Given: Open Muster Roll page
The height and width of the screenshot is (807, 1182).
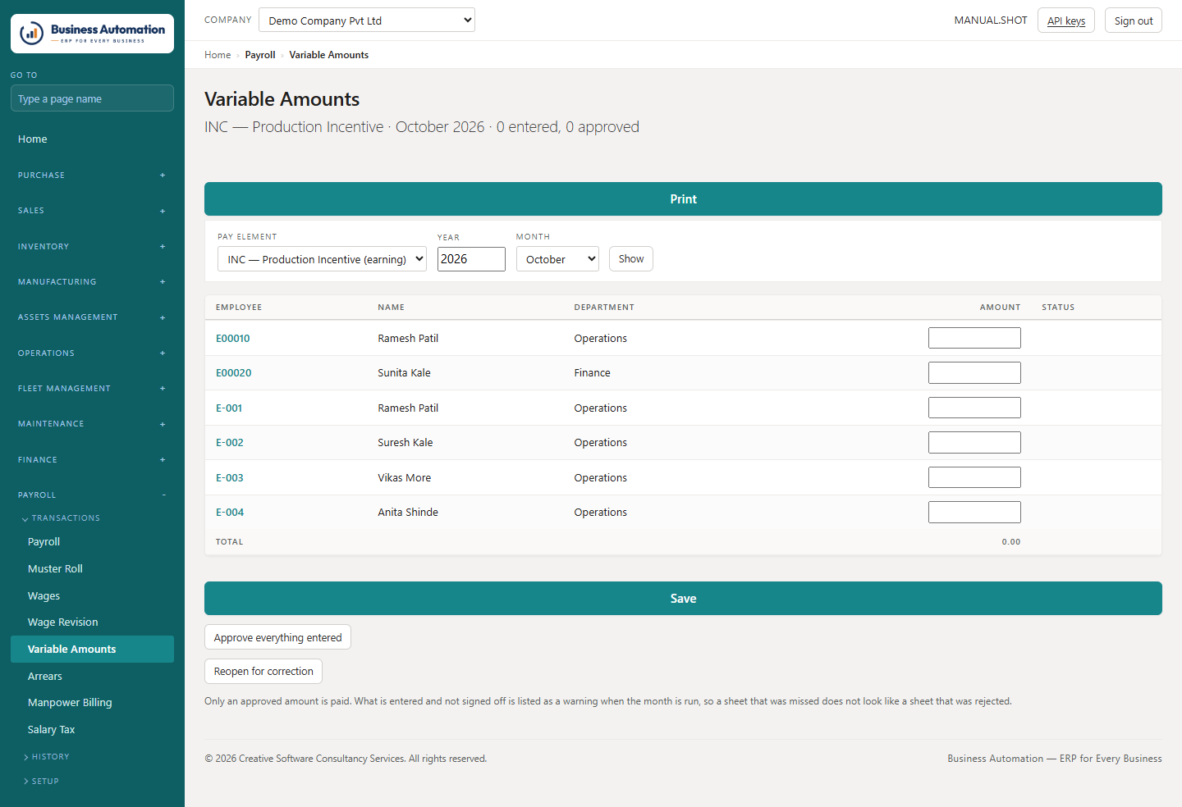Looking at the screenshot, I should pos(92,569).
